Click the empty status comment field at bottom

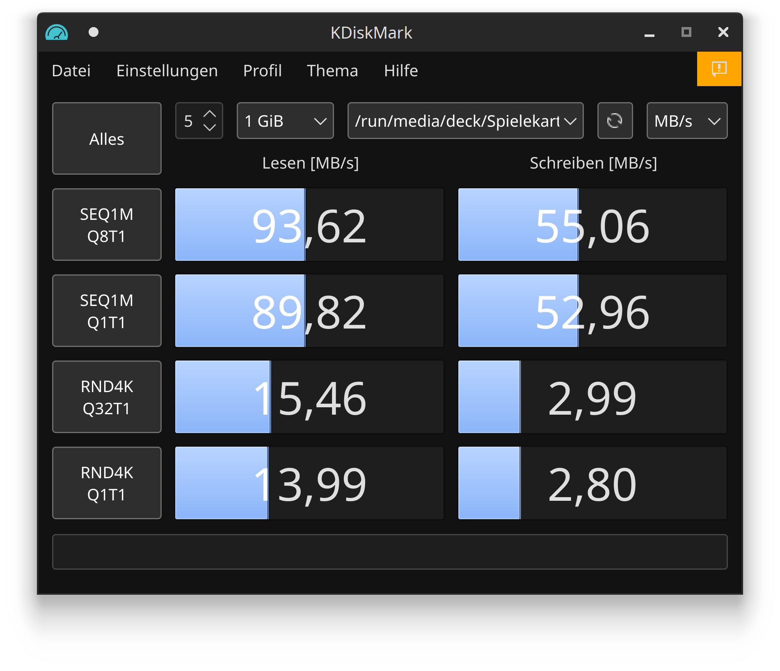coord(390,552)
